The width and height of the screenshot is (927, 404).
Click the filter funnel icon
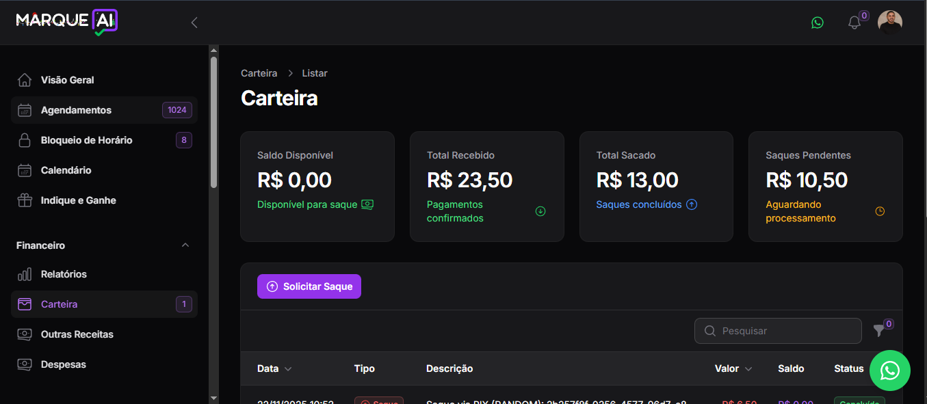(x=879, y=331)
